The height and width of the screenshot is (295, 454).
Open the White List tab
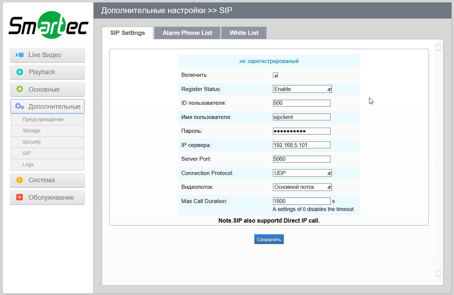[244, 33]
